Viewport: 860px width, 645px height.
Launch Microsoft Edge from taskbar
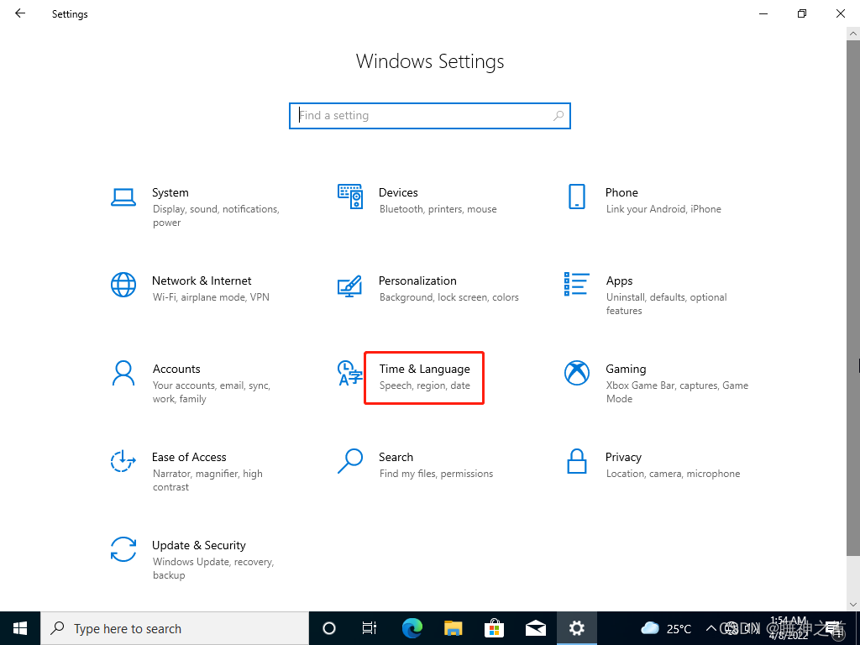tap(412, 628)
